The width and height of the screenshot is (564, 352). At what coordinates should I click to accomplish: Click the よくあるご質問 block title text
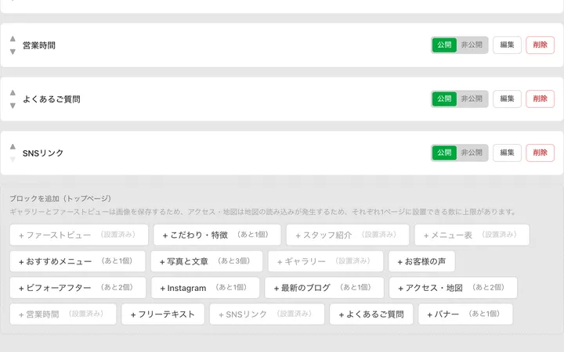point(52,99)
